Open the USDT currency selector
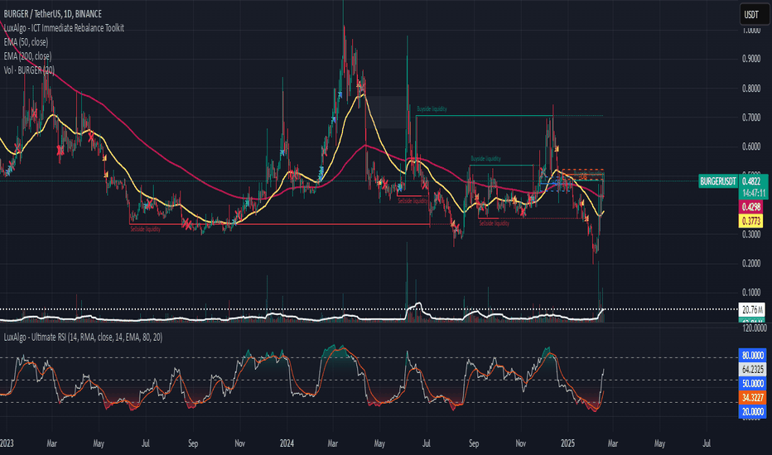 tap(754, 15)
